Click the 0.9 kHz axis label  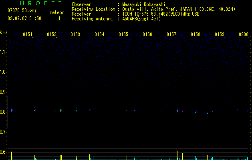point(3,92)
